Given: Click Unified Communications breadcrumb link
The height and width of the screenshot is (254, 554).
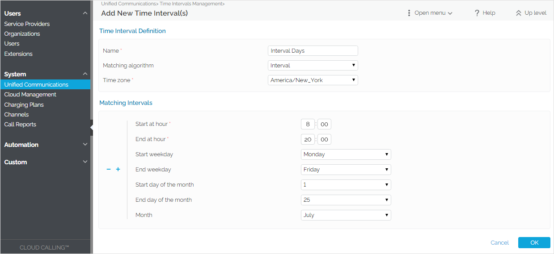Looking at the screenshot, I should click(128, 4).
